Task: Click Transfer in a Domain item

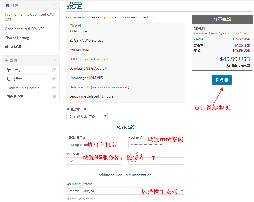Action: [x=31, y=88]
